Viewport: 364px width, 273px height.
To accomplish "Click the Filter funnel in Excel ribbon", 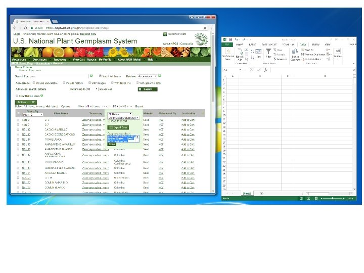I will tap(268, 53).
